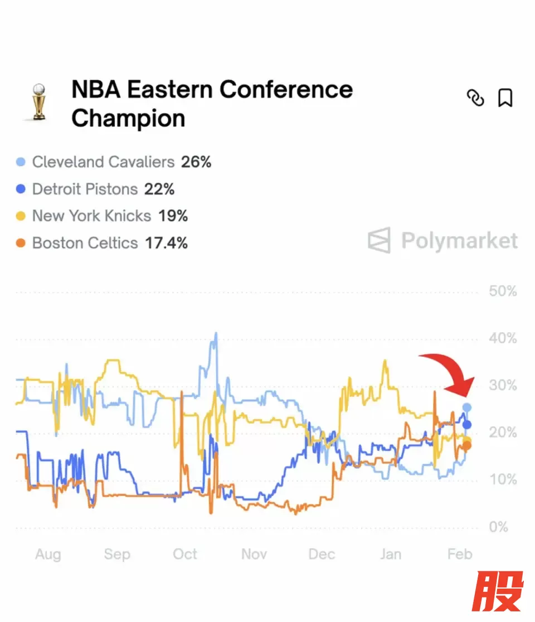535x622 pixels.
Task: Click the Celtics orange endpoint marker
Action: (x=466, y=445)
